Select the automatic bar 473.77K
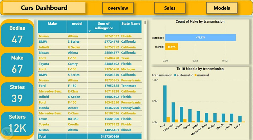253x140 pixels. (x=200, y=38)
